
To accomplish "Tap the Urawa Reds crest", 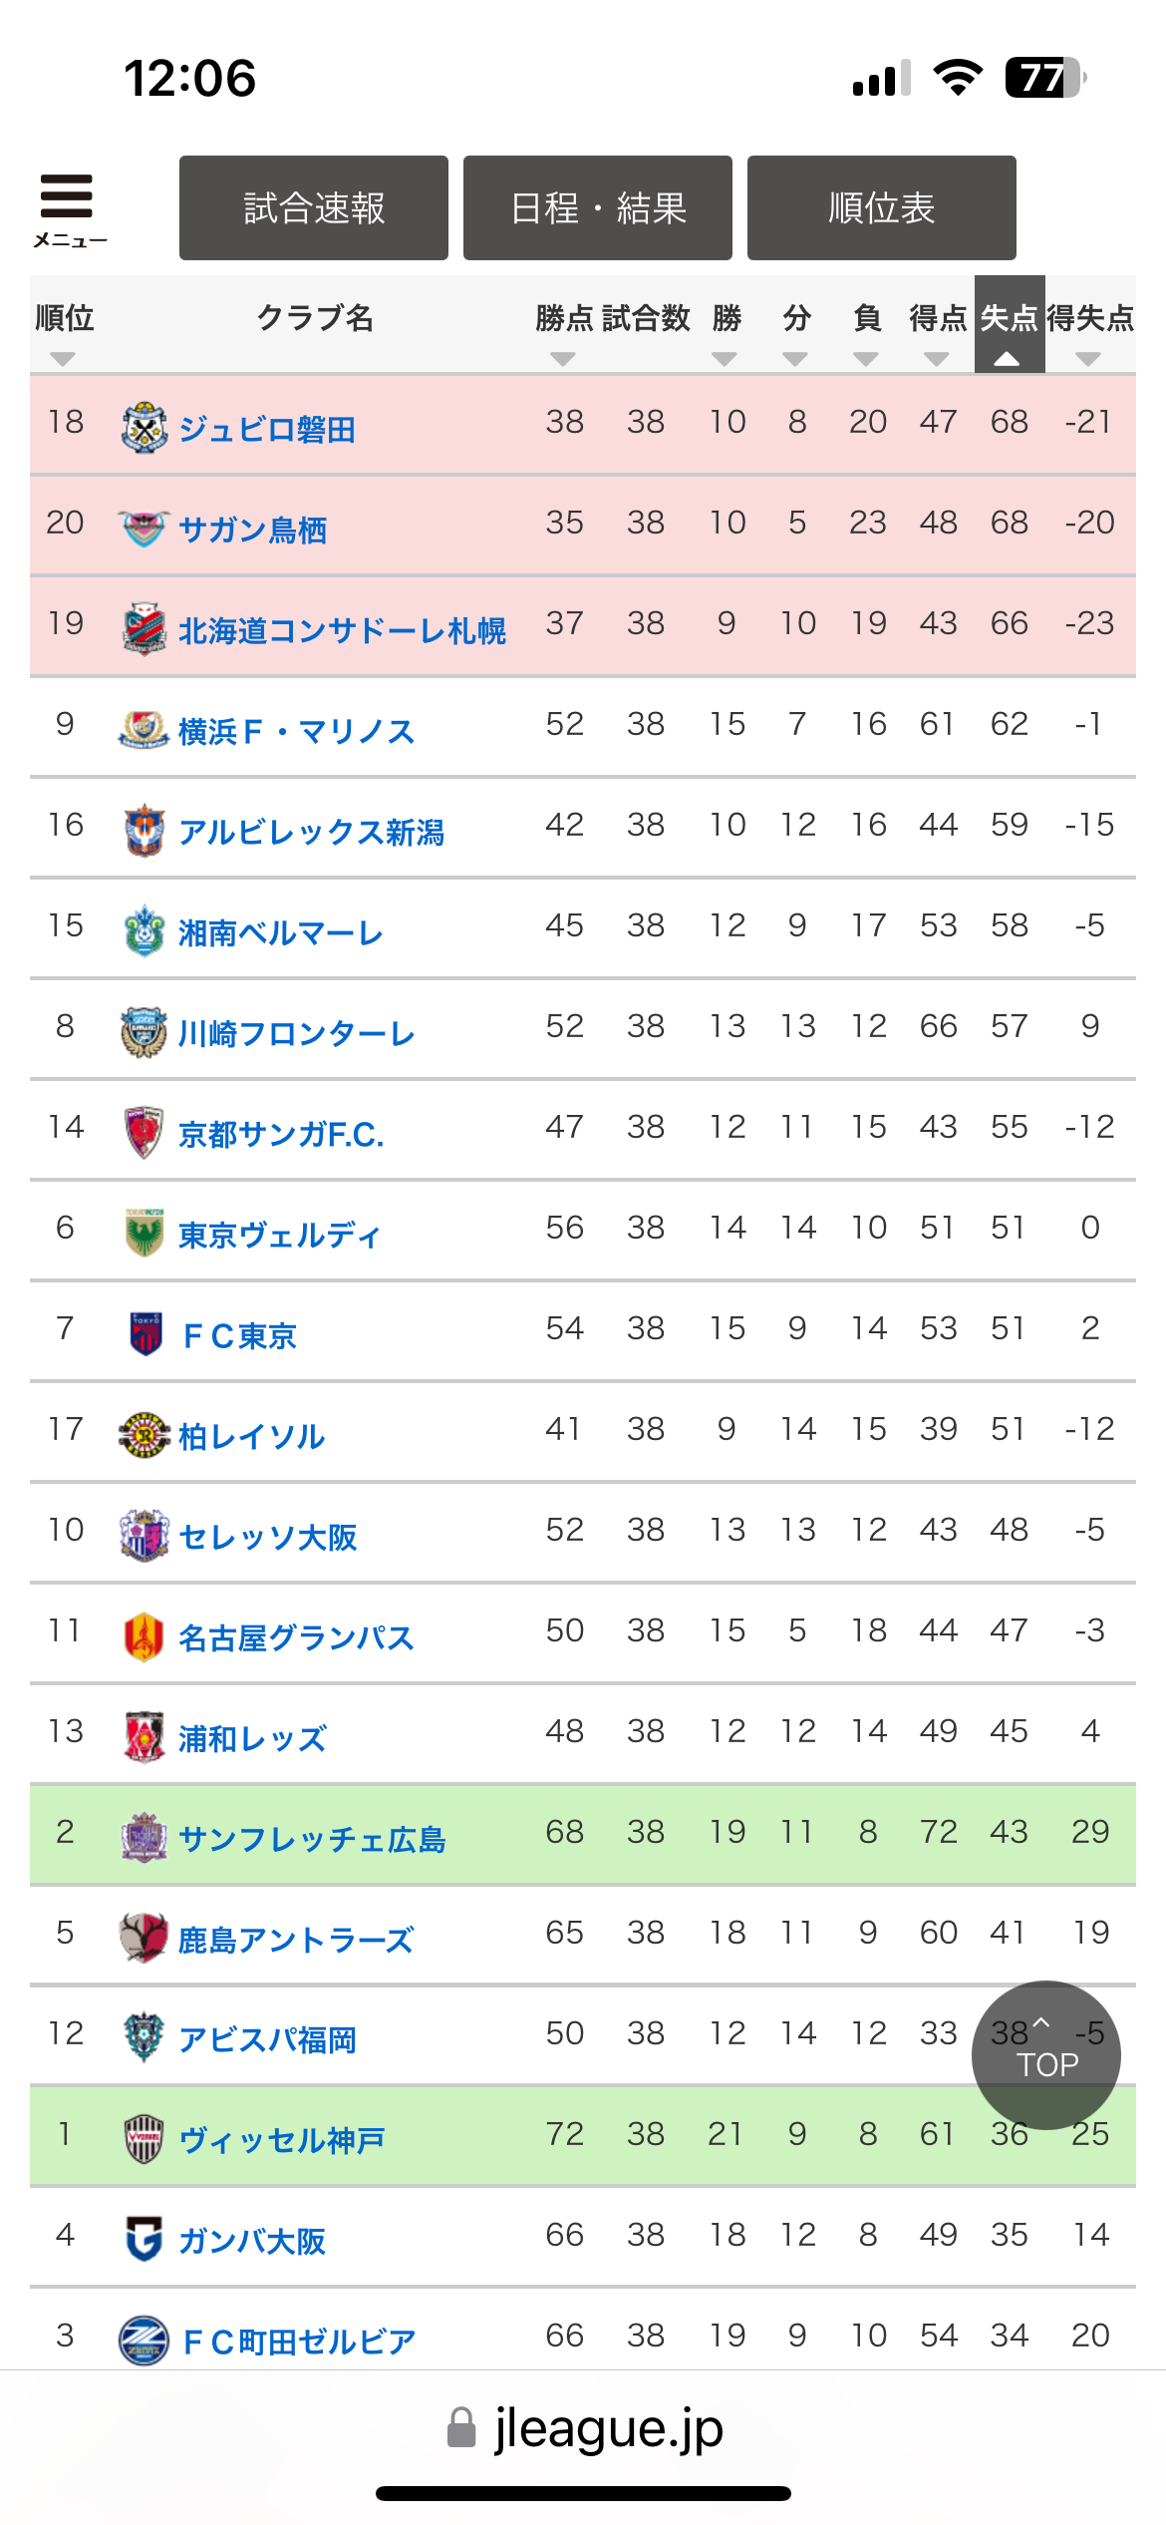I will (x=145, y=1737).
